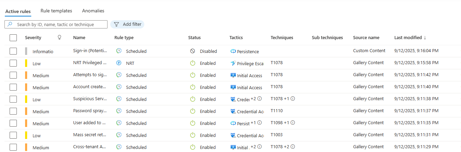
Task: Check the box for the NRT Privileged rule
Action: point(13,63)
